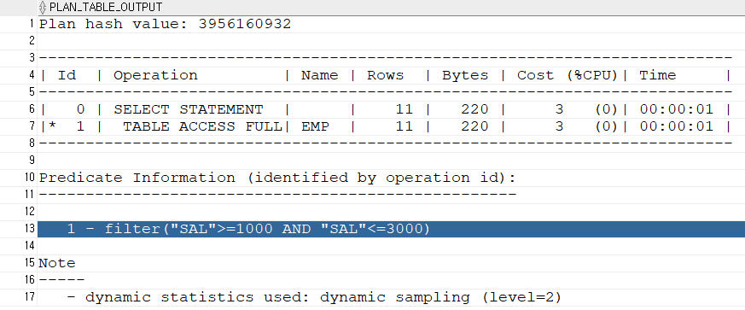
Task: Select the dynamic statistics used row
Action: pos(391,297)
